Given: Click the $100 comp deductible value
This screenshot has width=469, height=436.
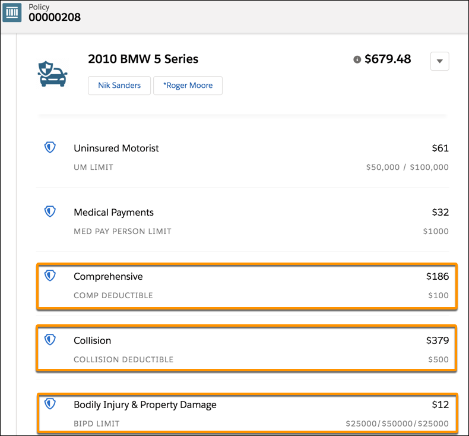Looking at the screenshot, I should pos(439,295).
